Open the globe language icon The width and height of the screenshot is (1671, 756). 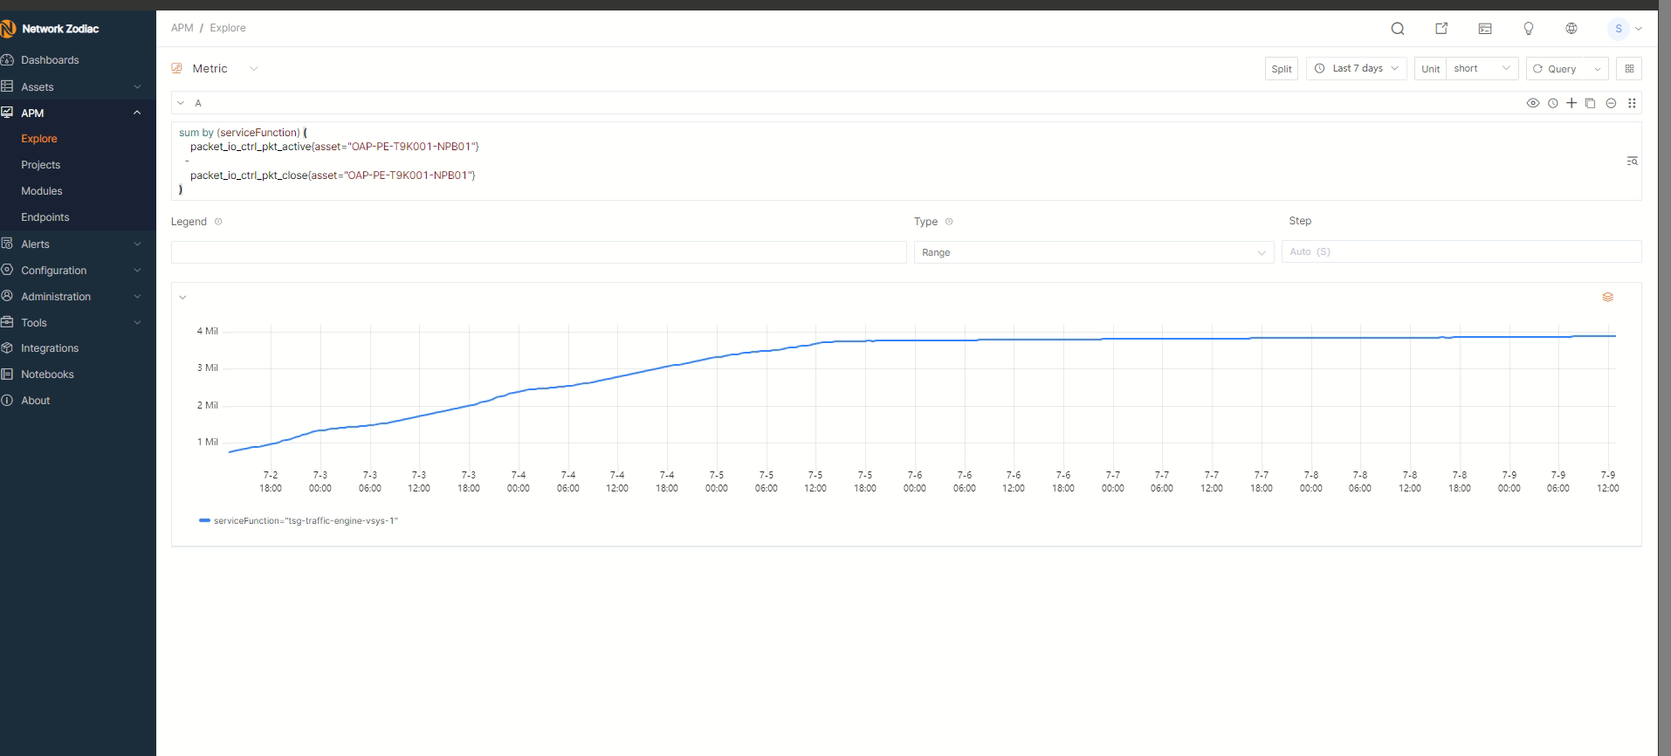click(x=1571, y=29)
